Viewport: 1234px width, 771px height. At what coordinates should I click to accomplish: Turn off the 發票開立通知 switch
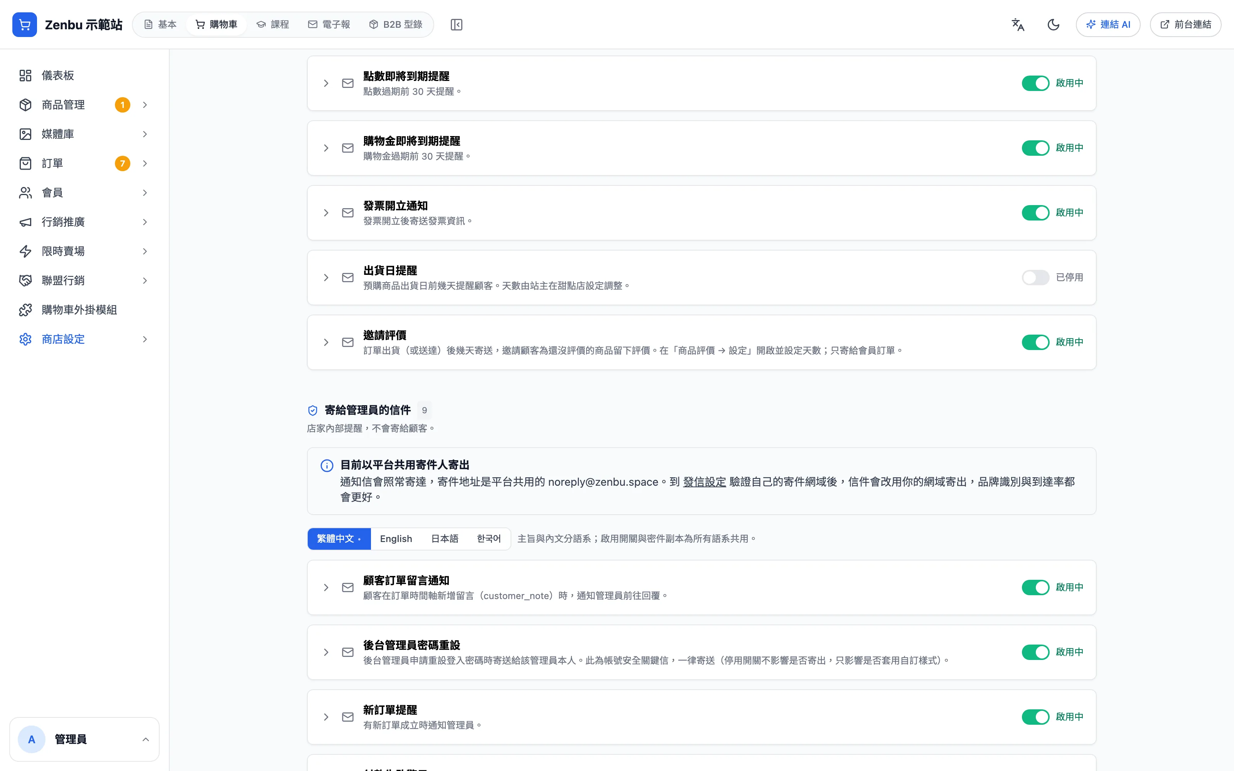click(1035, 213)
